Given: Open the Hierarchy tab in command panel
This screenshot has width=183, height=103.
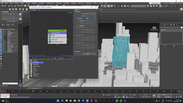Looking at the screenshot, I should tap(168, 25).
